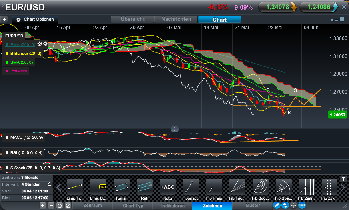Select the Chart tab
Screen dimensions: 349x210
pos(219,19)
